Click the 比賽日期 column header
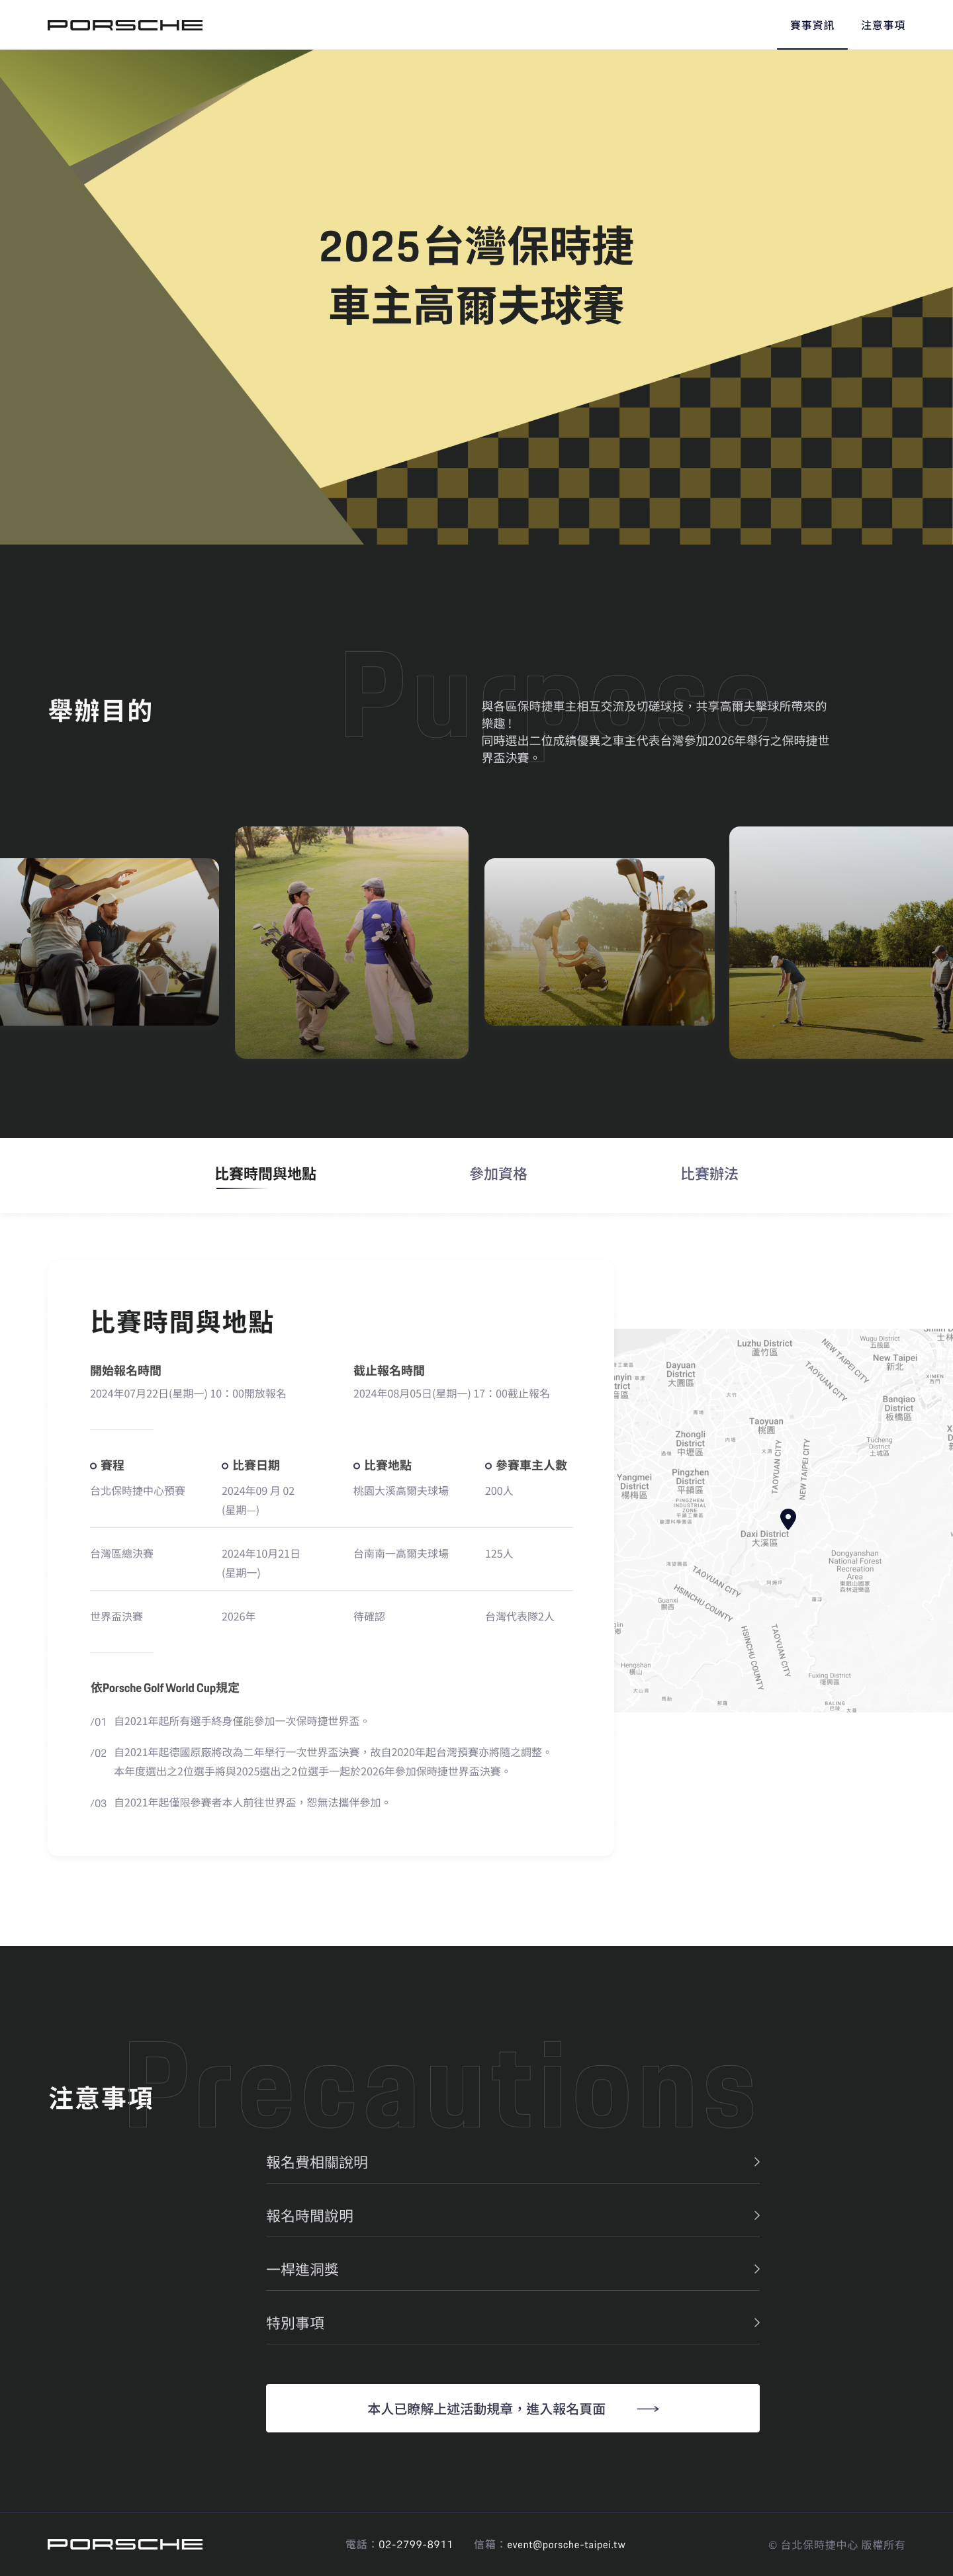This screenshot has height=2576, width=953. tap(251, 1465)
